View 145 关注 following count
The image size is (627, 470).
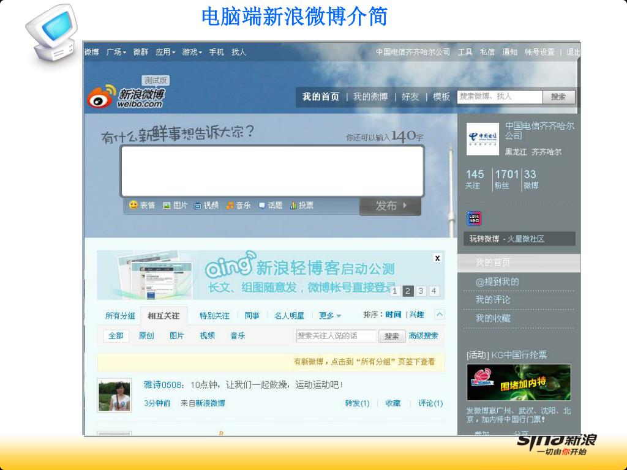tap(475, 179)
